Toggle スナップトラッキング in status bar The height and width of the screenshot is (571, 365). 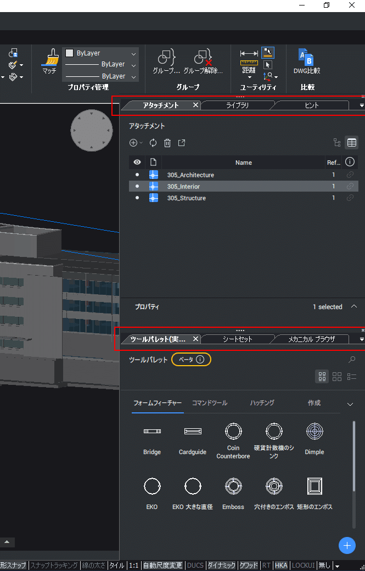pos(54,565)
